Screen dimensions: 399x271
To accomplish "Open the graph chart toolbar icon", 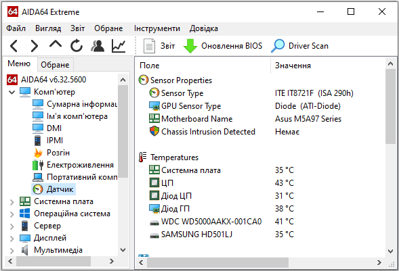I will point(119,46).
